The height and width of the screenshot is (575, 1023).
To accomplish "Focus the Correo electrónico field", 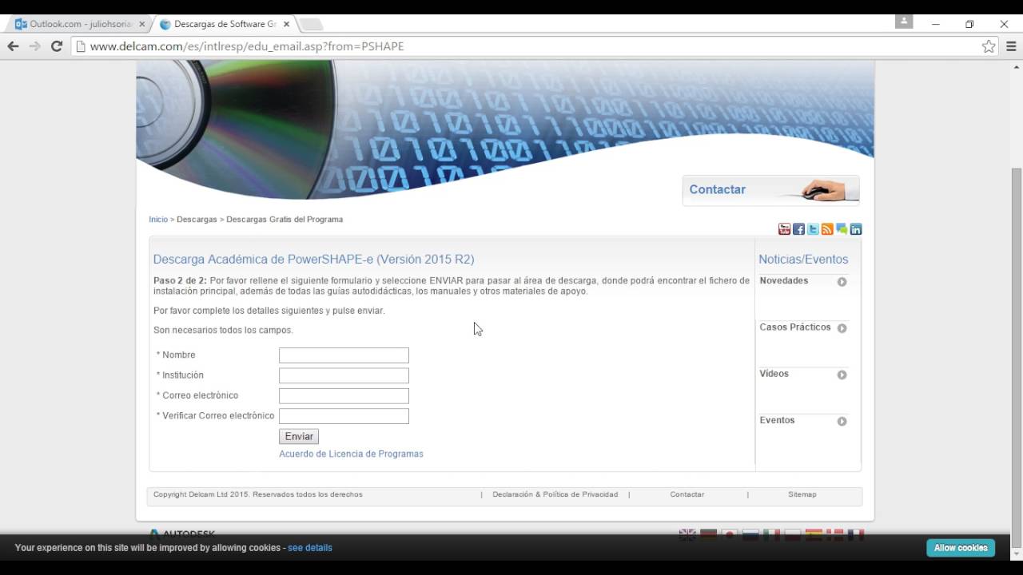I will [344, 395].
